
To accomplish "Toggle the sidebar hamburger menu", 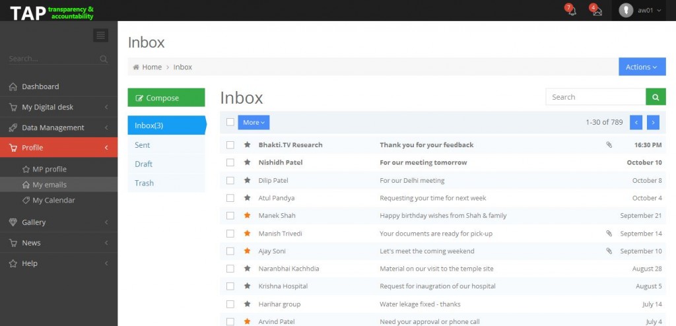I will point(100,36).
